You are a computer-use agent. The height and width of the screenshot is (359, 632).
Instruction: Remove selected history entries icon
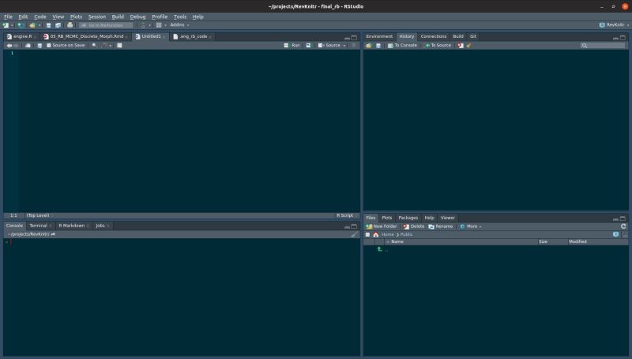pyautogui.click(x=461, y=46)
